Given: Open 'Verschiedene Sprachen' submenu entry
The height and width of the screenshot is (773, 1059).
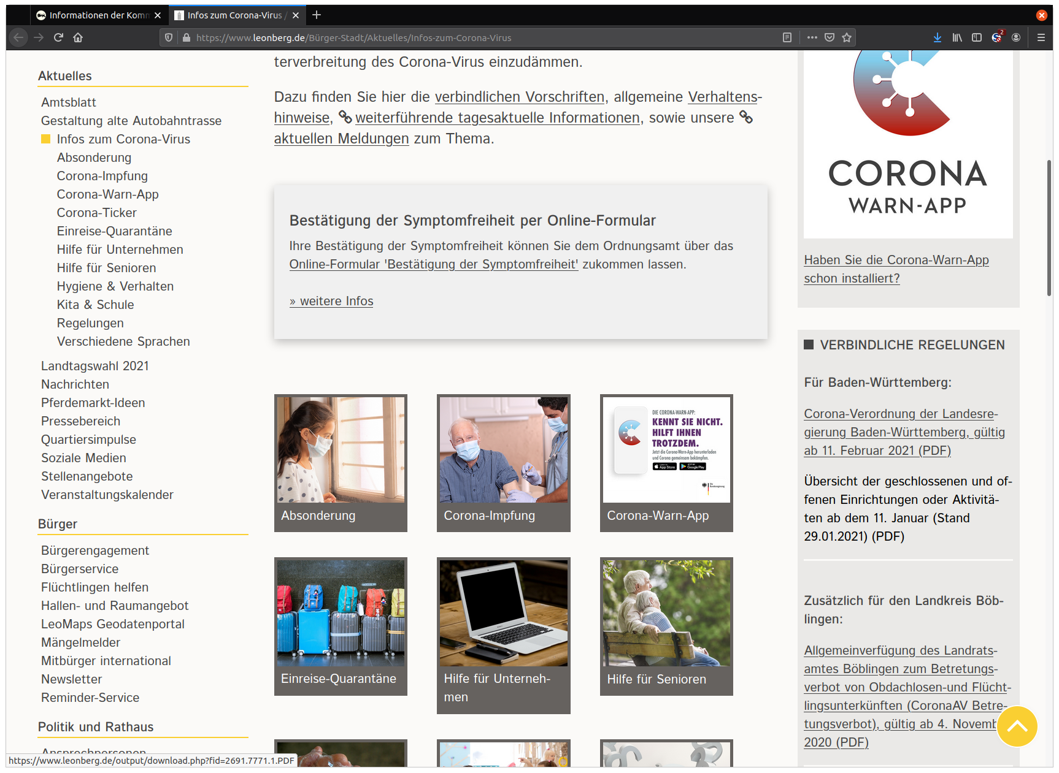Looking at the screenshot, I should pyautogui.click(x=123, y=341).
